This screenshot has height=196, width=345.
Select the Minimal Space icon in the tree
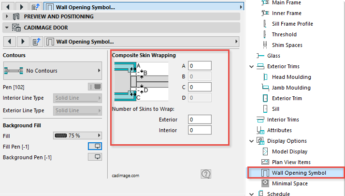264,183
